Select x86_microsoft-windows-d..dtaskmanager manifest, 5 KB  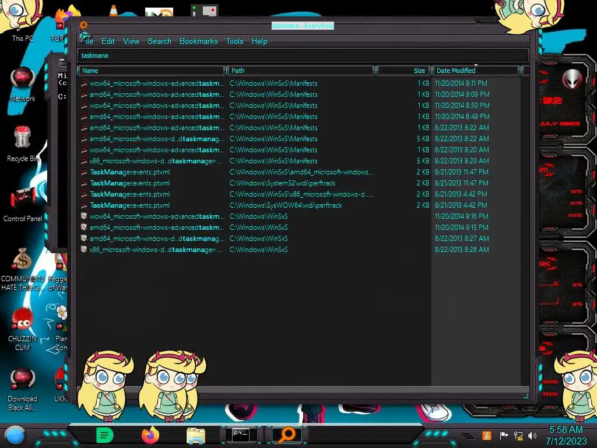pos(156,161)
